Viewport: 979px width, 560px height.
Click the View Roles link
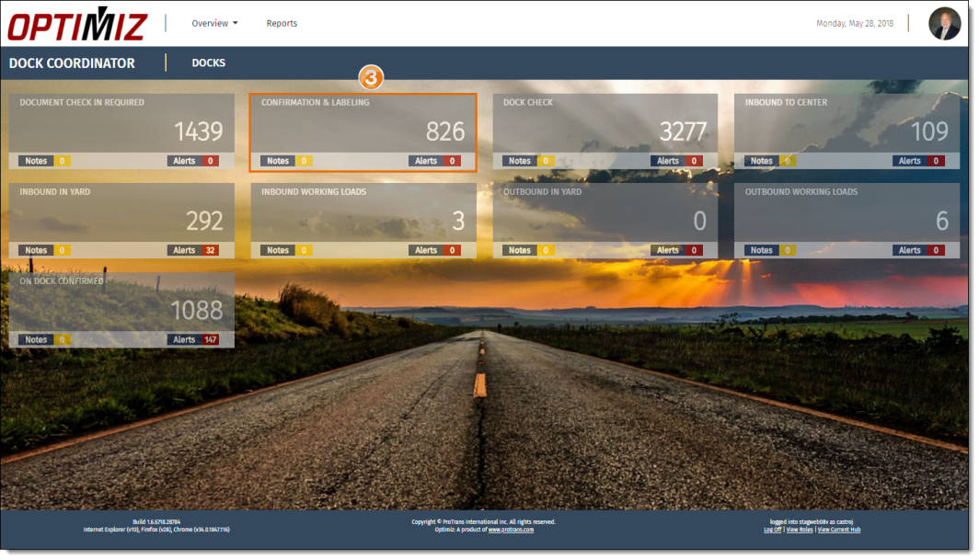click(799, 530)
